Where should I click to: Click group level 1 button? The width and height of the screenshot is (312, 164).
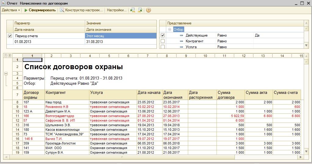click(x=6, y=55)
